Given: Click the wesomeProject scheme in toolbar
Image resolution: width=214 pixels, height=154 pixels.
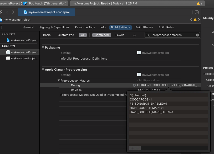Looking at the screenshot, I should pyautogui.click(x=10, y=3).
